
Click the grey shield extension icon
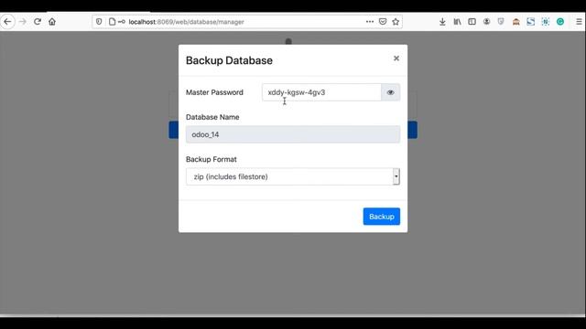click(x=501, y=22)
